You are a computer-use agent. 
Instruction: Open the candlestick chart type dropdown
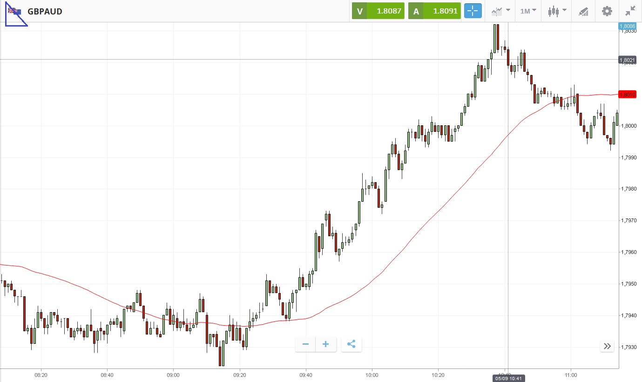pyautogui.click(x=557, y=11)
